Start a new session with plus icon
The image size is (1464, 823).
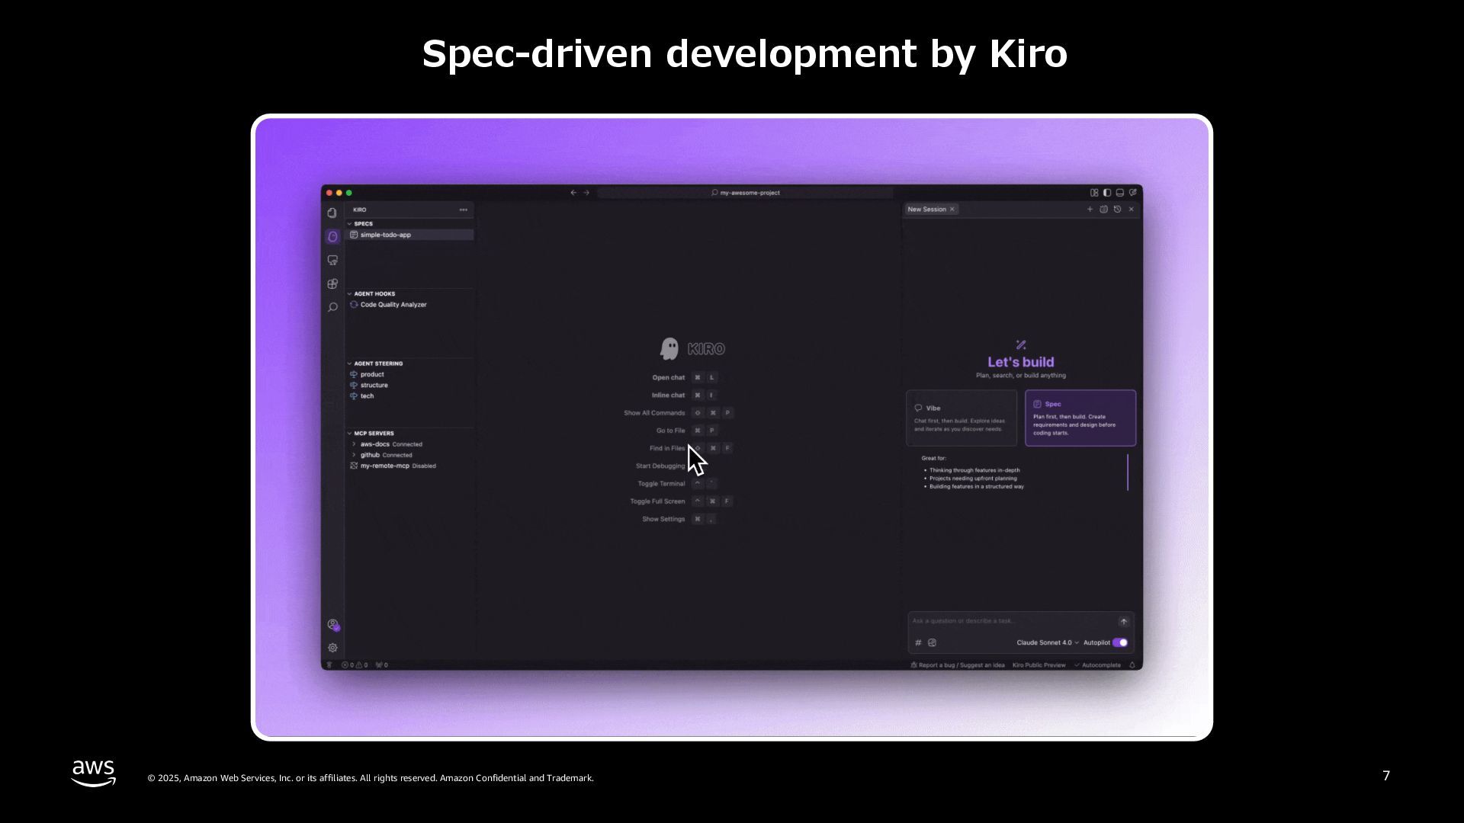(1090, 210)
